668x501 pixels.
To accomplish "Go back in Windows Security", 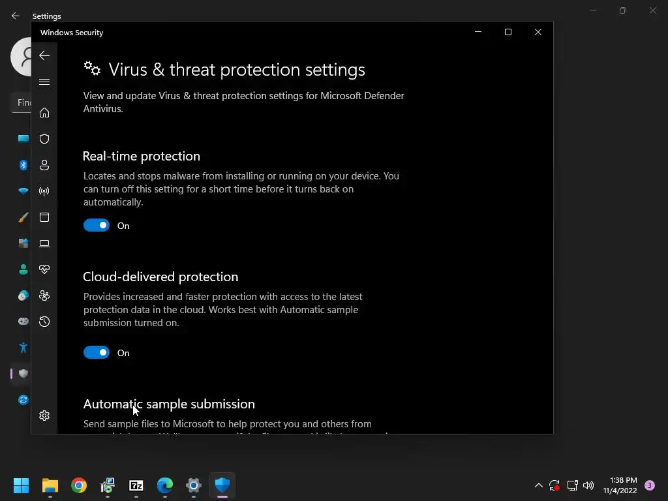I will coord(44,55).
